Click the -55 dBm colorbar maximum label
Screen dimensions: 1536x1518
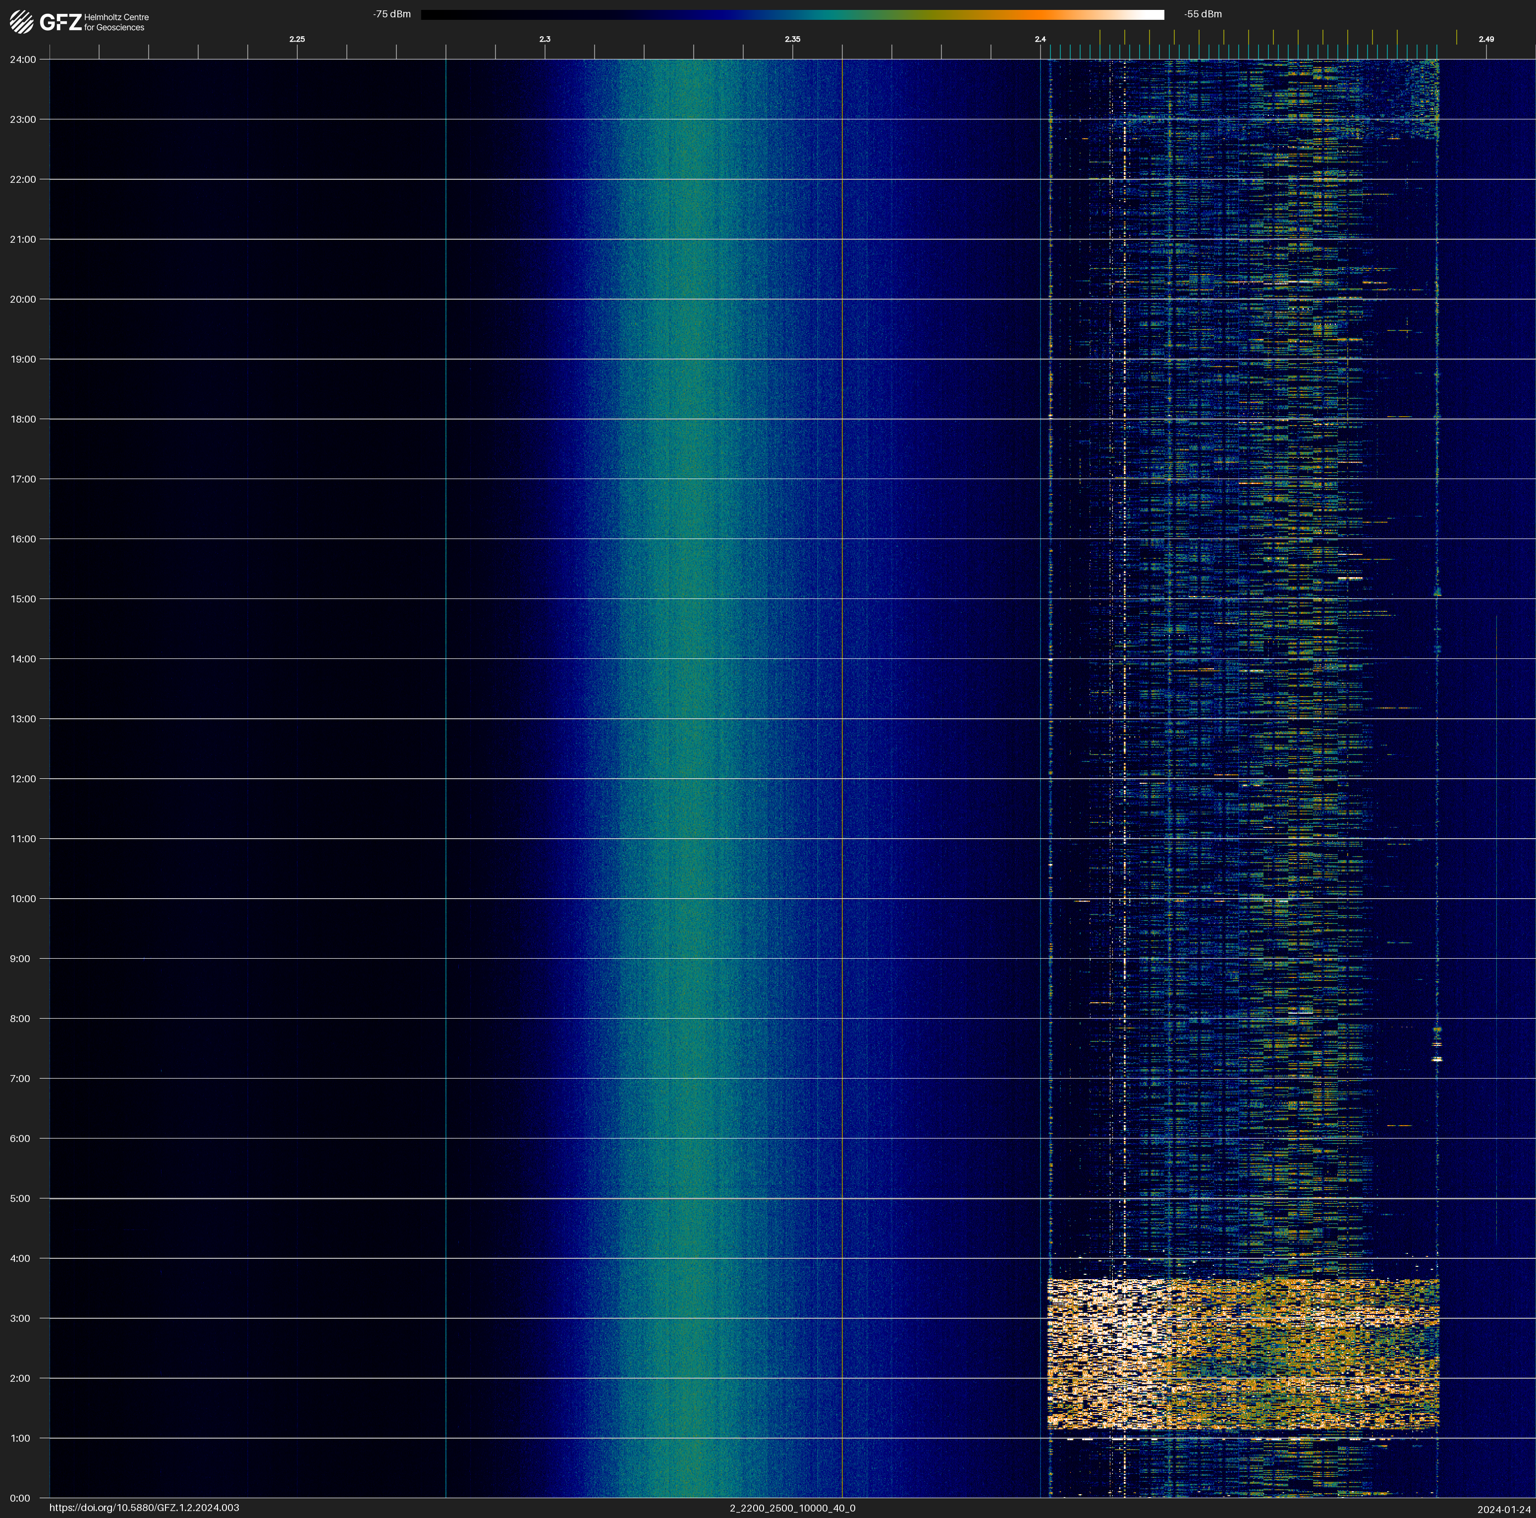tap(1203, 14)
